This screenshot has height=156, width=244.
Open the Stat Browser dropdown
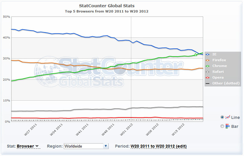pos(28,146)
